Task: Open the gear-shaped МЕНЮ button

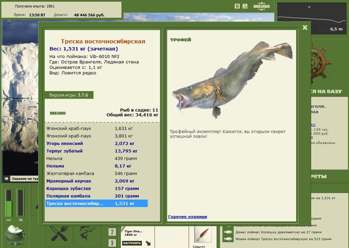Action: coord(261,6)
